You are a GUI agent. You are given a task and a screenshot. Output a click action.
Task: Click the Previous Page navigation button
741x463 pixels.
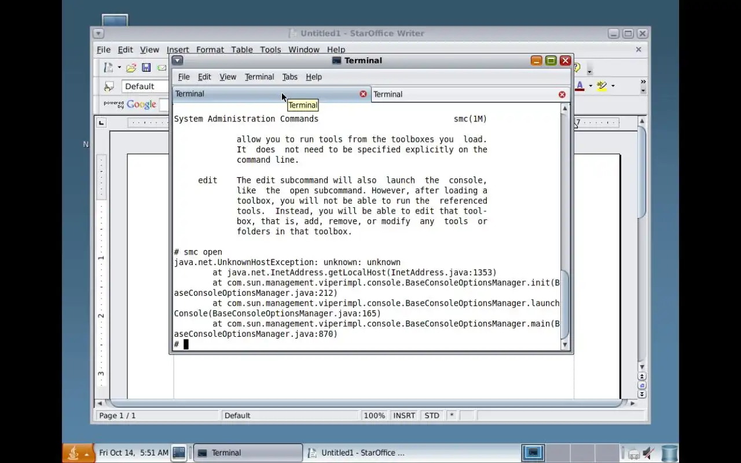pyautogui.click(x=641, y=376)
